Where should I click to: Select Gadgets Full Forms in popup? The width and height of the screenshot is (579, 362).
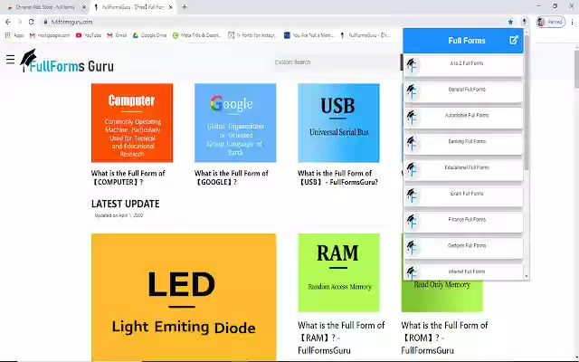463,247
